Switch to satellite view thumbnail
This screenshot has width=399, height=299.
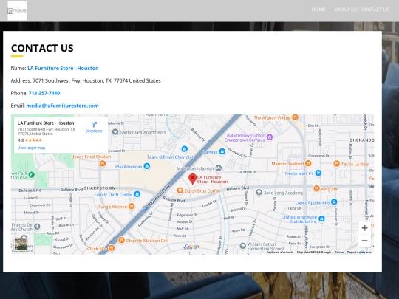click(21, 244)
